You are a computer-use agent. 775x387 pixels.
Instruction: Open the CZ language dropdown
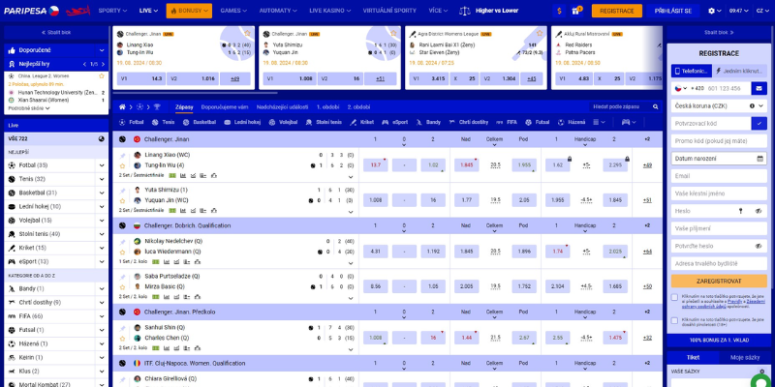click(x=761, y=11)
